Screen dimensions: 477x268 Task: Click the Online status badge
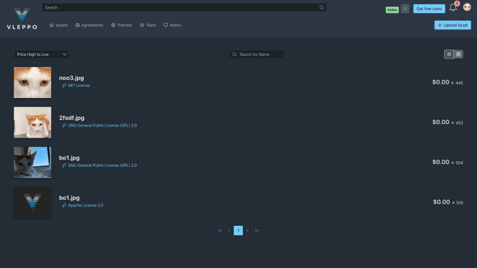pyautogui.click(x=393, y=9)
